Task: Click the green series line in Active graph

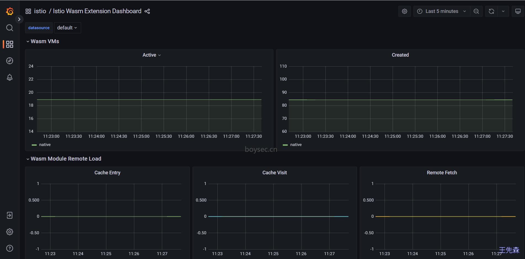Action: 149,100
